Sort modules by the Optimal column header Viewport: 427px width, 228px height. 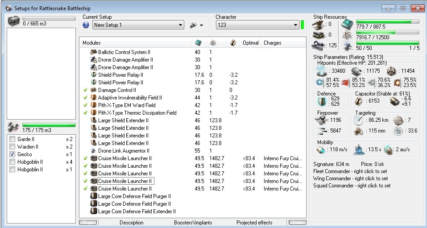pyautogui.click(x=251, y=43)
